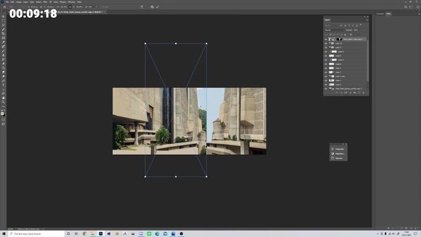Image resolution: width=421 pixels, height=237 pixels.
Task: Hide the topmost selected layer via eye icon
Action: (x=326, y=39)
